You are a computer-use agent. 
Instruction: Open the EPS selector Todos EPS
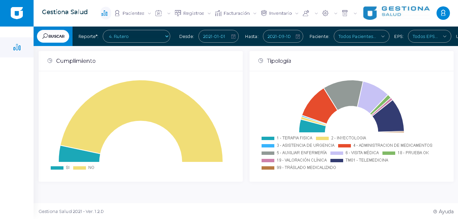click(429, 36)
